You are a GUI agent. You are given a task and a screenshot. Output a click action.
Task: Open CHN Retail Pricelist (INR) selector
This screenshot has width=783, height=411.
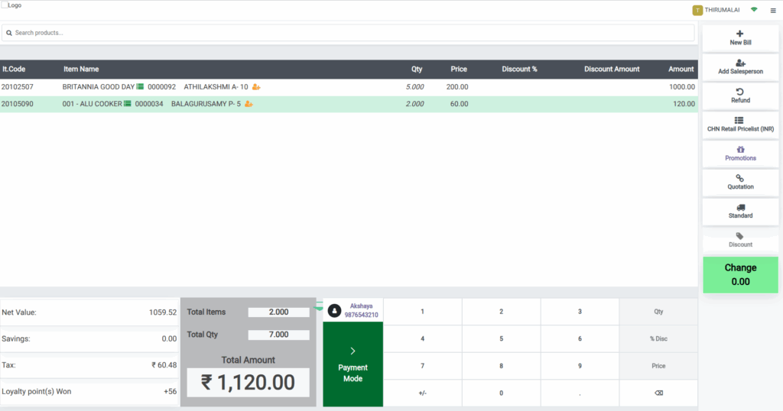click(x=740, y=125)
